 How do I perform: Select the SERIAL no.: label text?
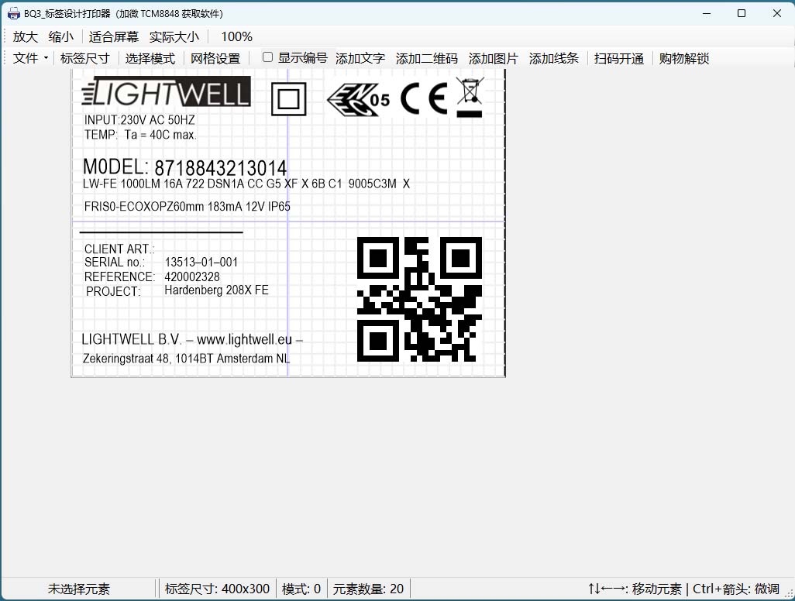pyautogui.click(x=115, y=262)
